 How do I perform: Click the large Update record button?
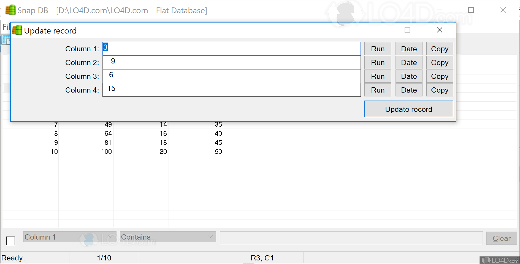(x=409, y=109)
